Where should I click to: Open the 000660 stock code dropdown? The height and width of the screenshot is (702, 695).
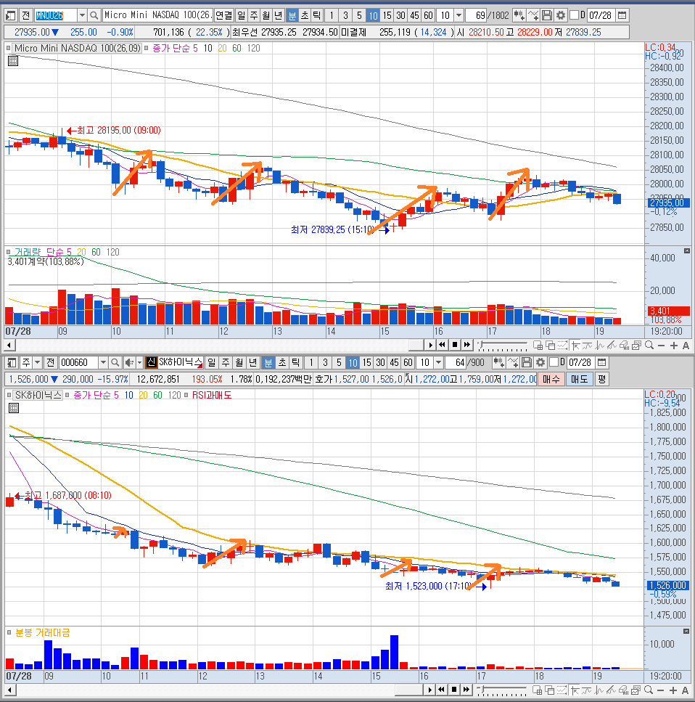(x=103, y=362)
